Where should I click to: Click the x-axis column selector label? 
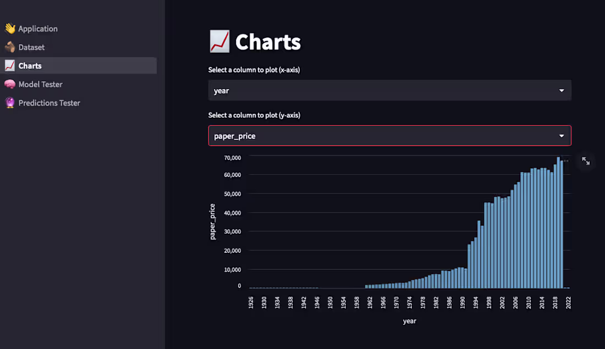[254, 70]
